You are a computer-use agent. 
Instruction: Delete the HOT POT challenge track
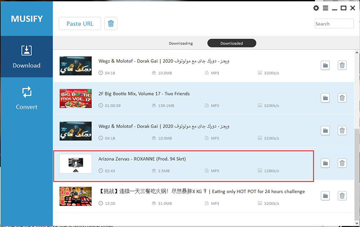click(342, 196)
